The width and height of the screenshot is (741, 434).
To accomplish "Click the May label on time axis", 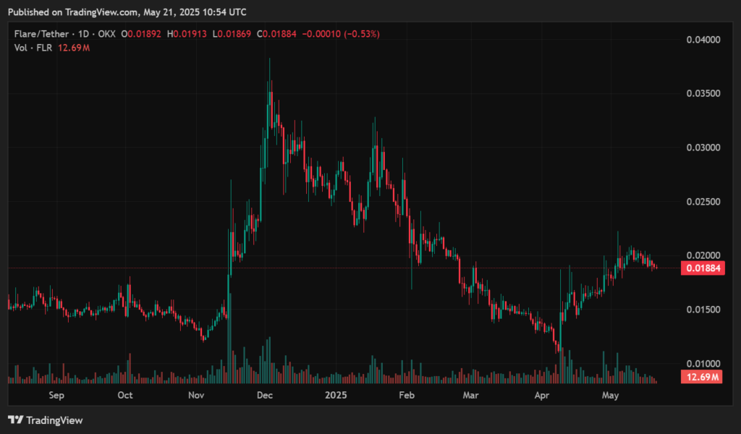I will pyautogui.click(x=611, y=395).
